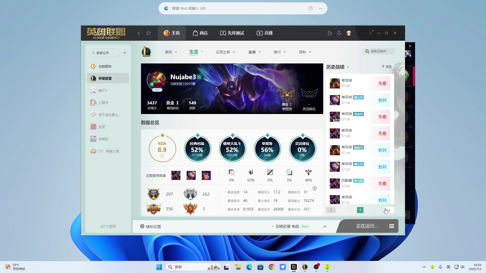Select 崩坏3 in sidebar
486x273 pixels.
pyautogui.click(x=108, y=90)
